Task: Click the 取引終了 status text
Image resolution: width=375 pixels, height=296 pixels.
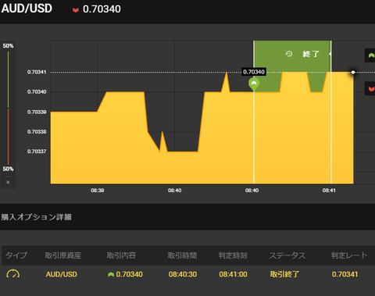Action: [x=284, y=274]
